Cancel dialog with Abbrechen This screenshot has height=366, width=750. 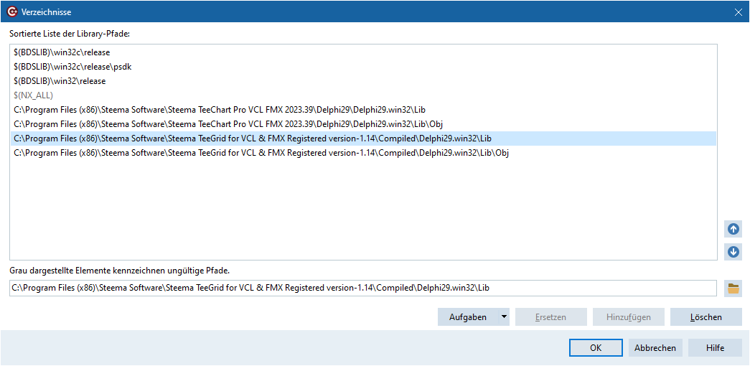(655, 348)
